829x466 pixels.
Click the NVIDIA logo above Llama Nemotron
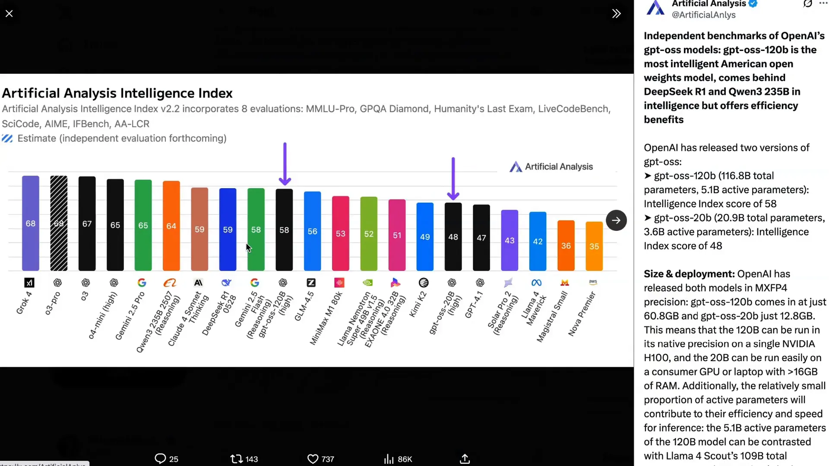[x=367, y=283]
